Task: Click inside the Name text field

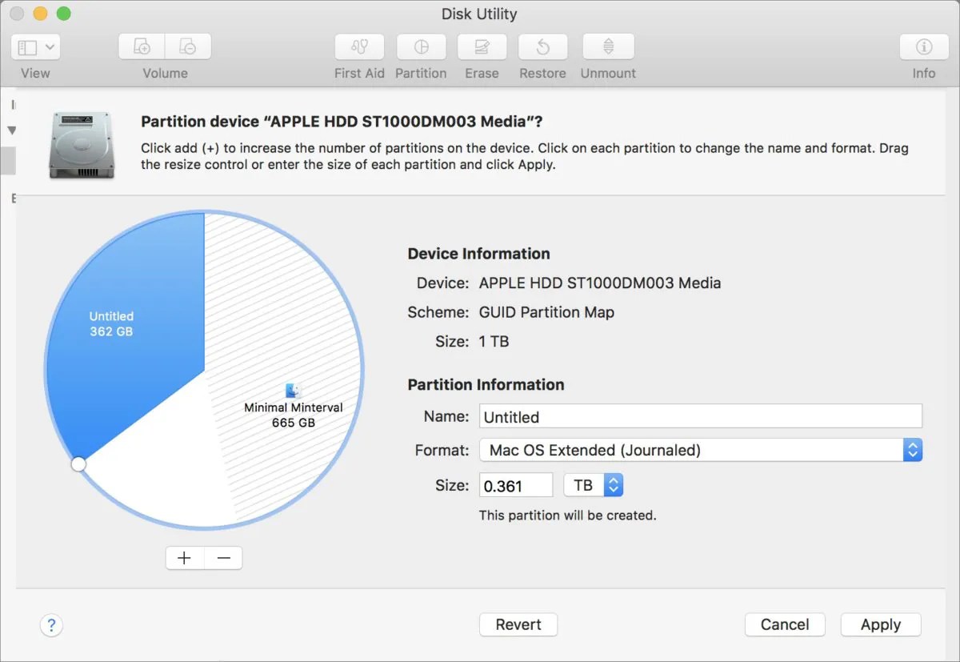Action: click(x=700, y=415)
